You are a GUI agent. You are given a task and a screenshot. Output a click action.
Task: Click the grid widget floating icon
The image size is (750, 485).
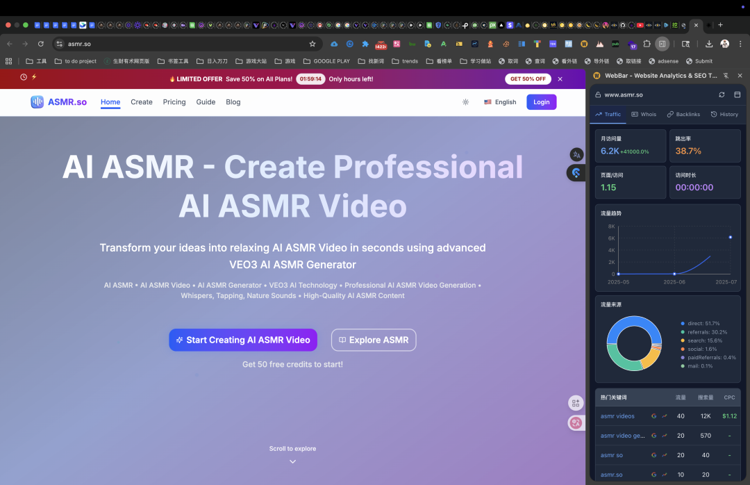pos(576,403)
